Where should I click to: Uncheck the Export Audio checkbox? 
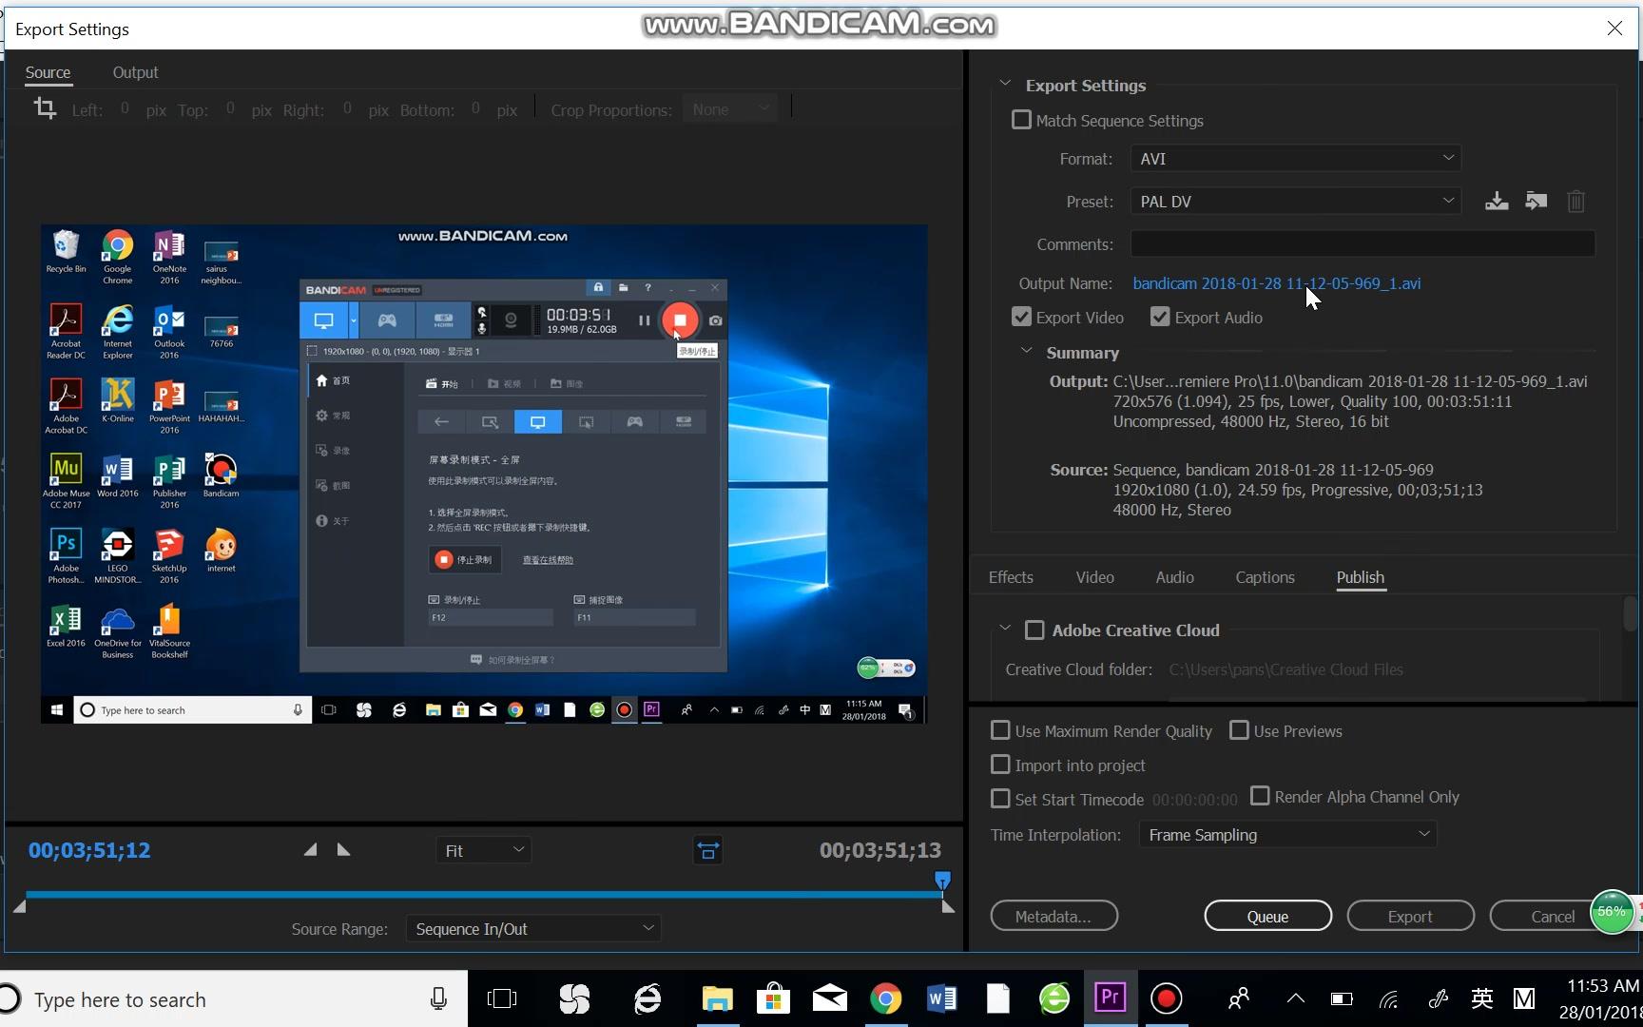1160,317
